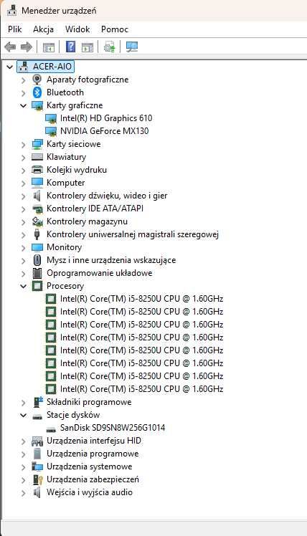Screen dimensions: 307x536
Task: Select the Monitory category label
Action: point(64,247)
